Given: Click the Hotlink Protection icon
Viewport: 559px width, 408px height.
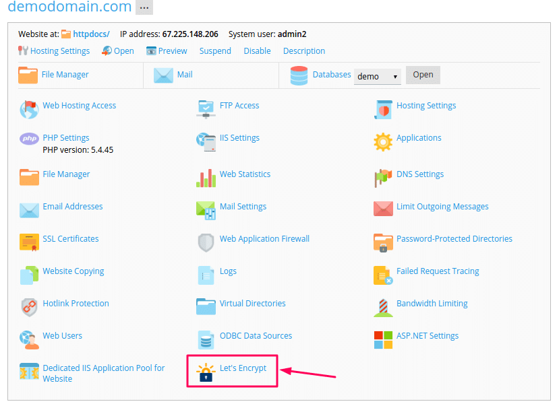Looking at the screenshot, I should (29, 307).
